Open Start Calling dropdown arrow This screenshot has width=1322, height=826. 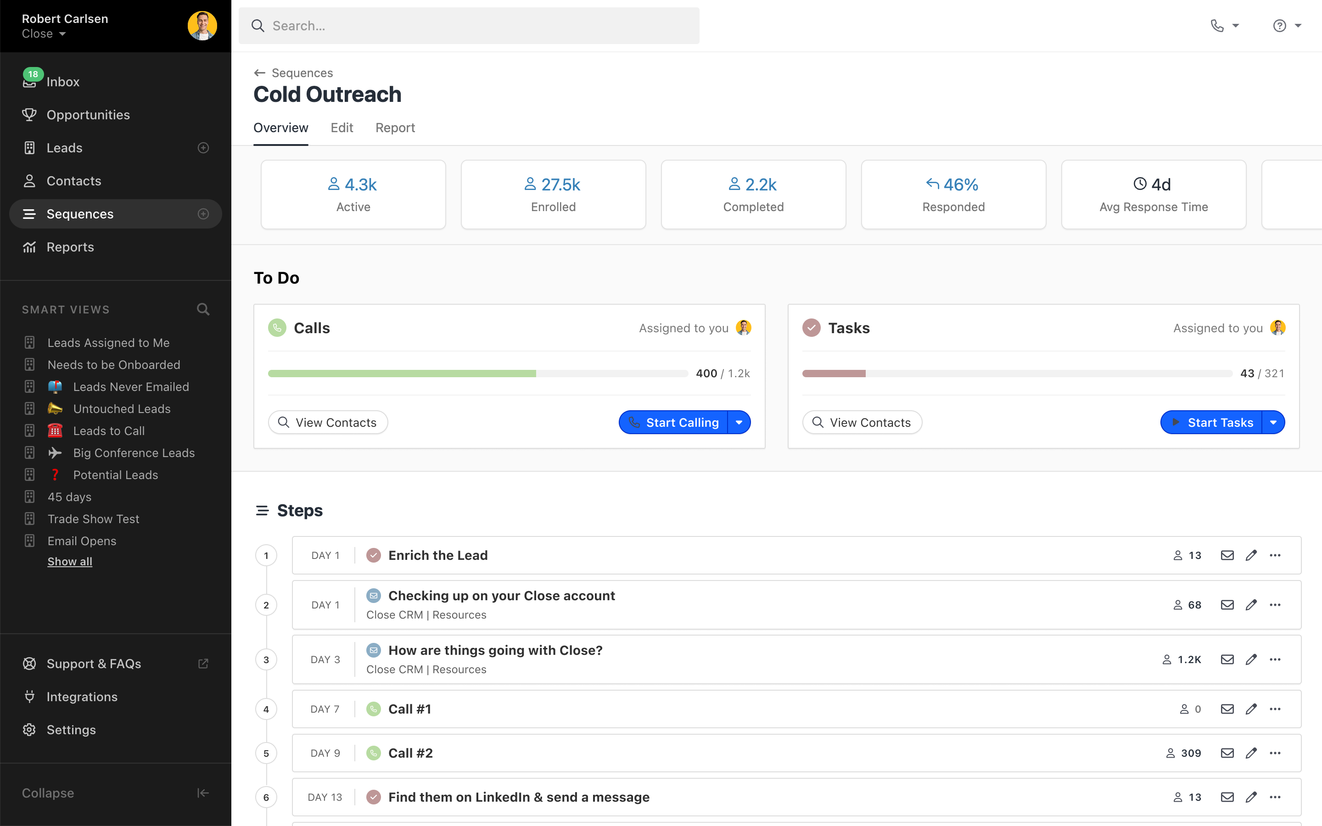coord(739,422)
